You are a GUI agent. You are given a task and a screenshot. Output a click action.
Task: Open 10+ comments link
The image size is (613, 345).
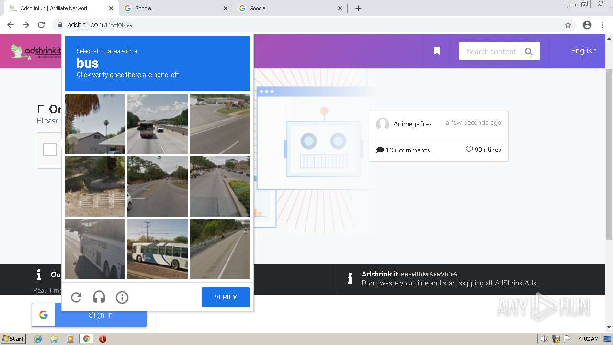[403, 150]
